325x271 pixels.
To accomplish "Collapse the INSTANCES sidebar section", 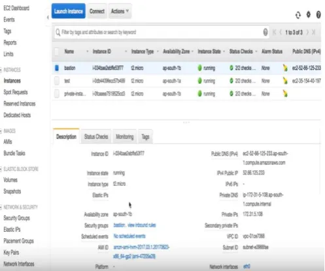I will click(x=1, y=70).
